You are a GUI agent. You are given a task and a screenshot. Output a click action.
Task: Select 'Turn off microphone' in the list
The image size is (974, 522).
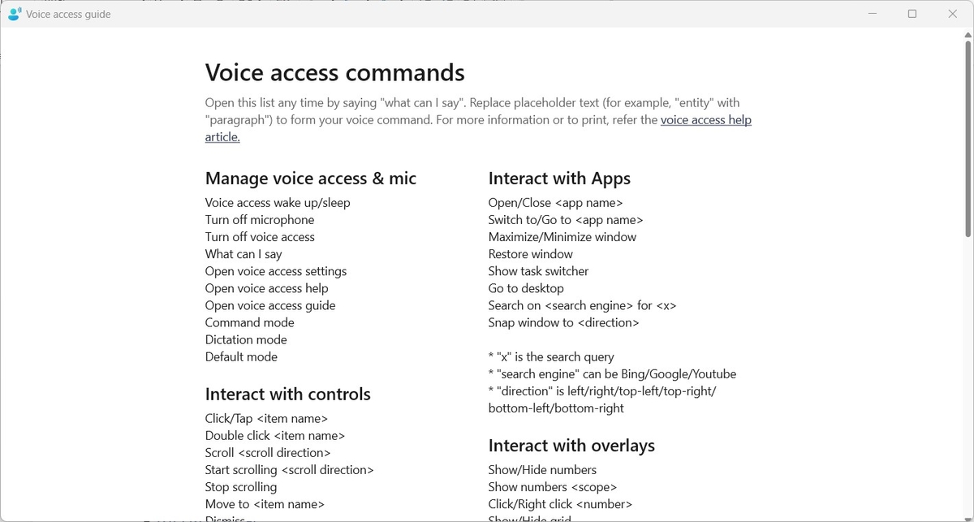click(259, 220)
